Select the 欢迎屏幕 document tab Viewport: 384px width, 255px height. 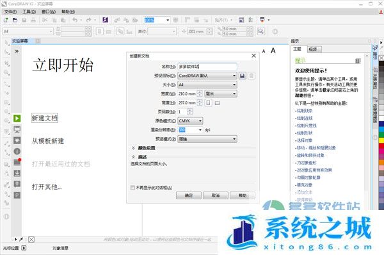pyautogui.click(x=20, y=41)
